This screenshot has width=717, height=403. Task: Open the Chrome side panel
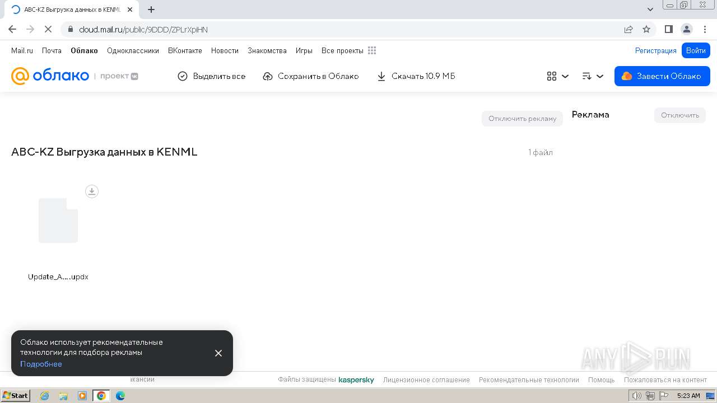[669, 29]
